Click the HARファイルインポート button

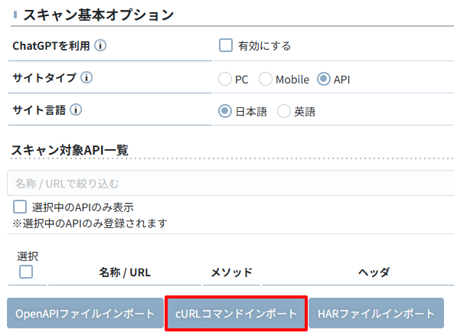tap(376, 313)
